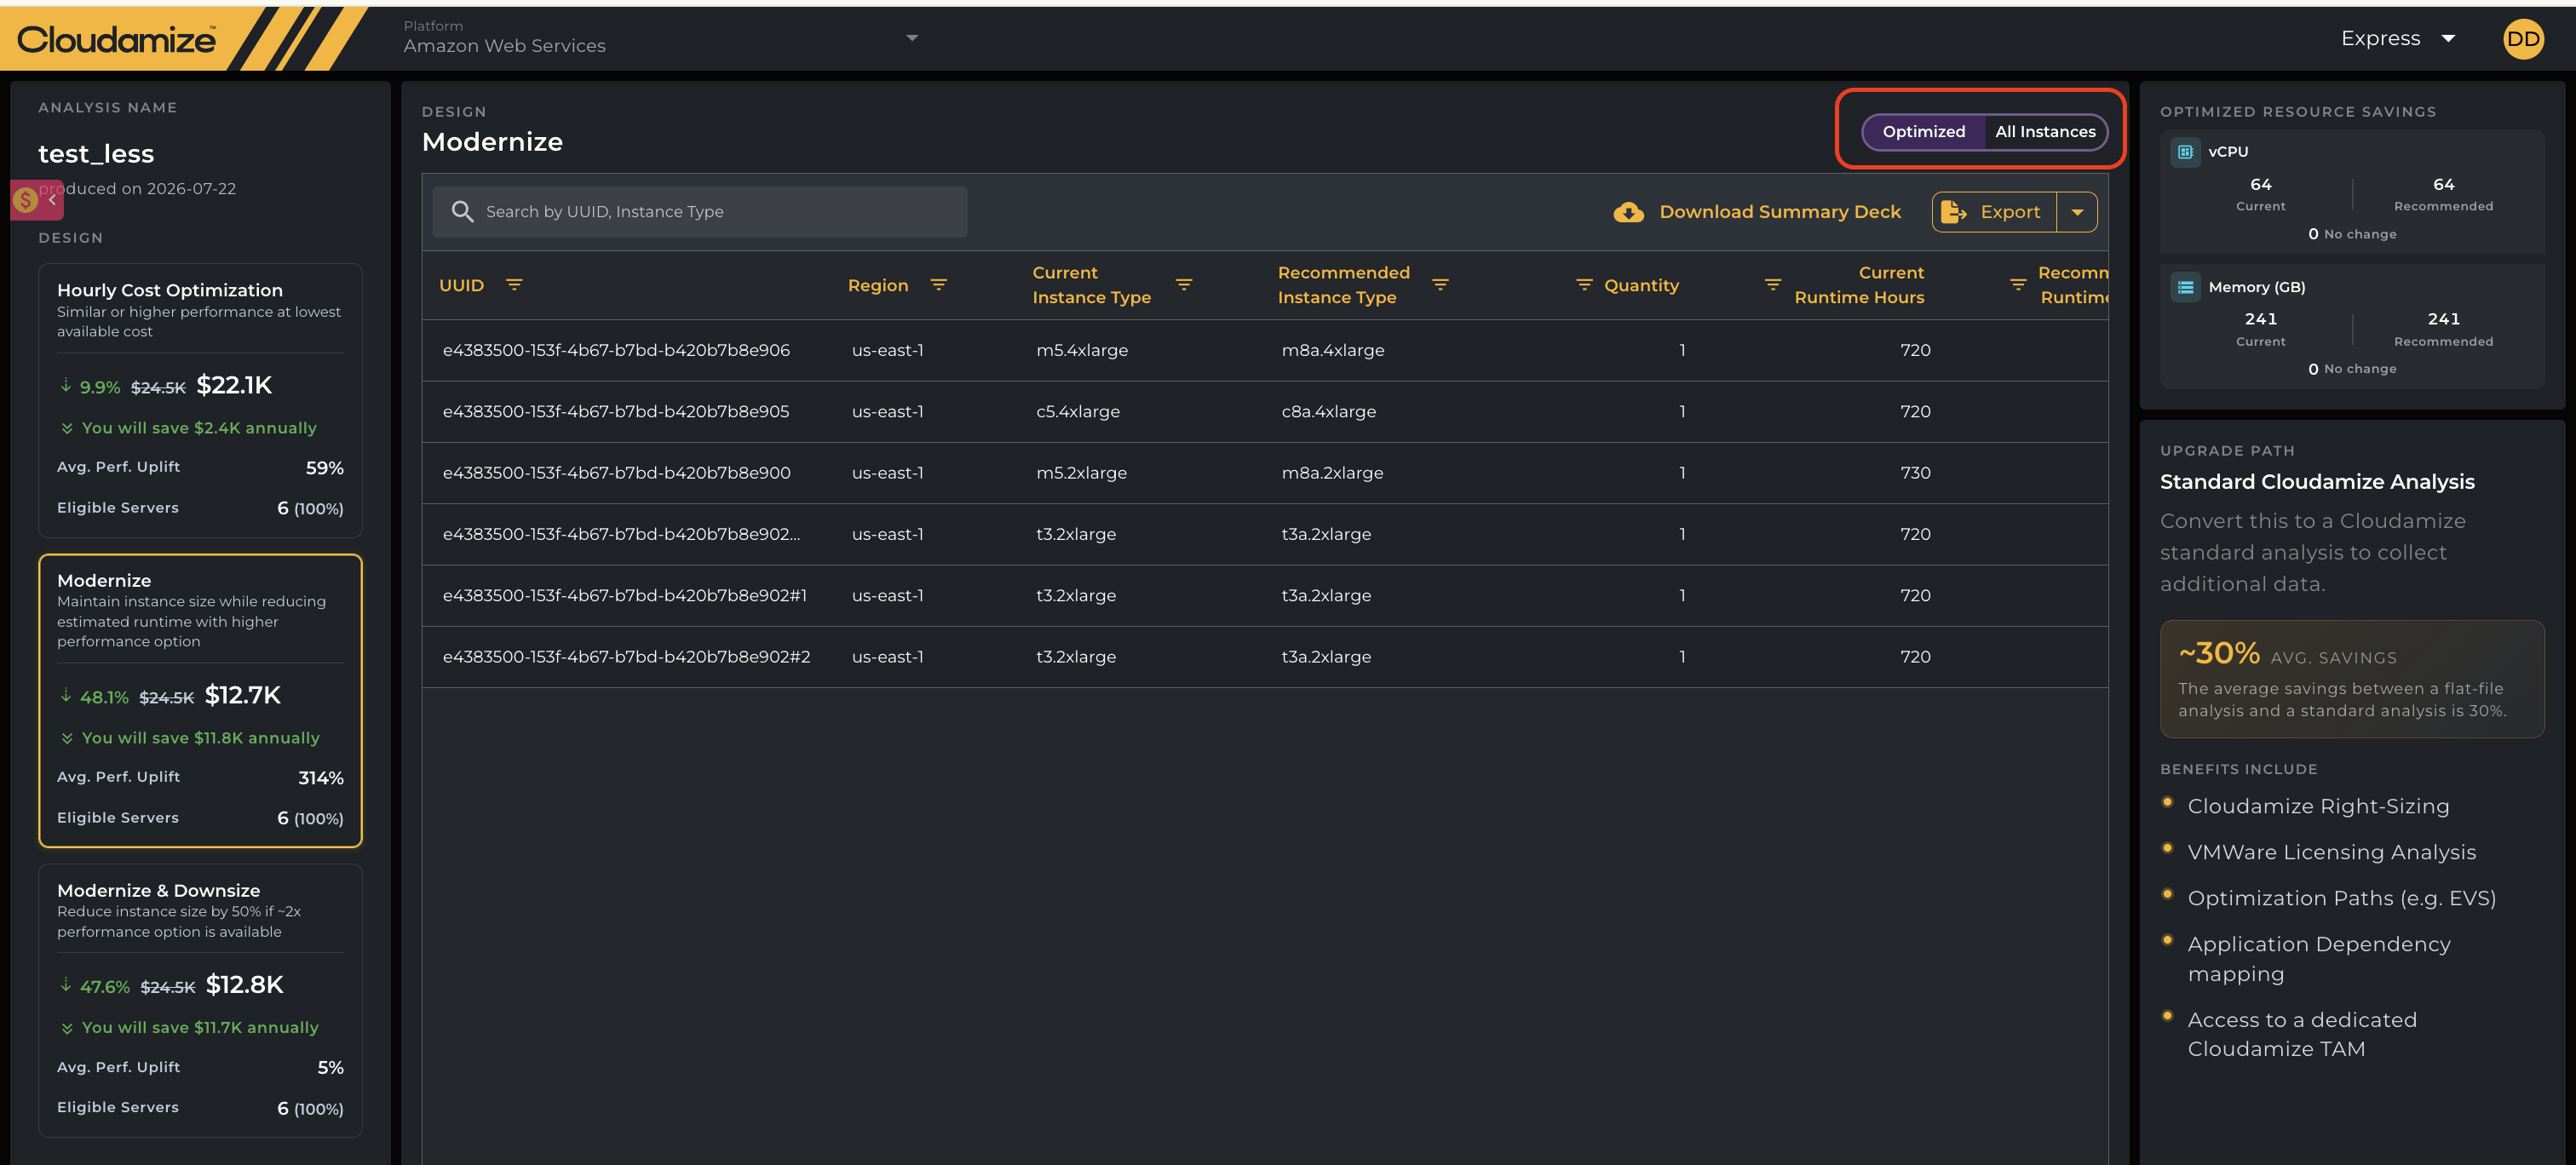Screen dimensions: 2576x1165
Task: Click the c8a.4xlarge recommended instance cell
Action: click(x=1328, y=411)
